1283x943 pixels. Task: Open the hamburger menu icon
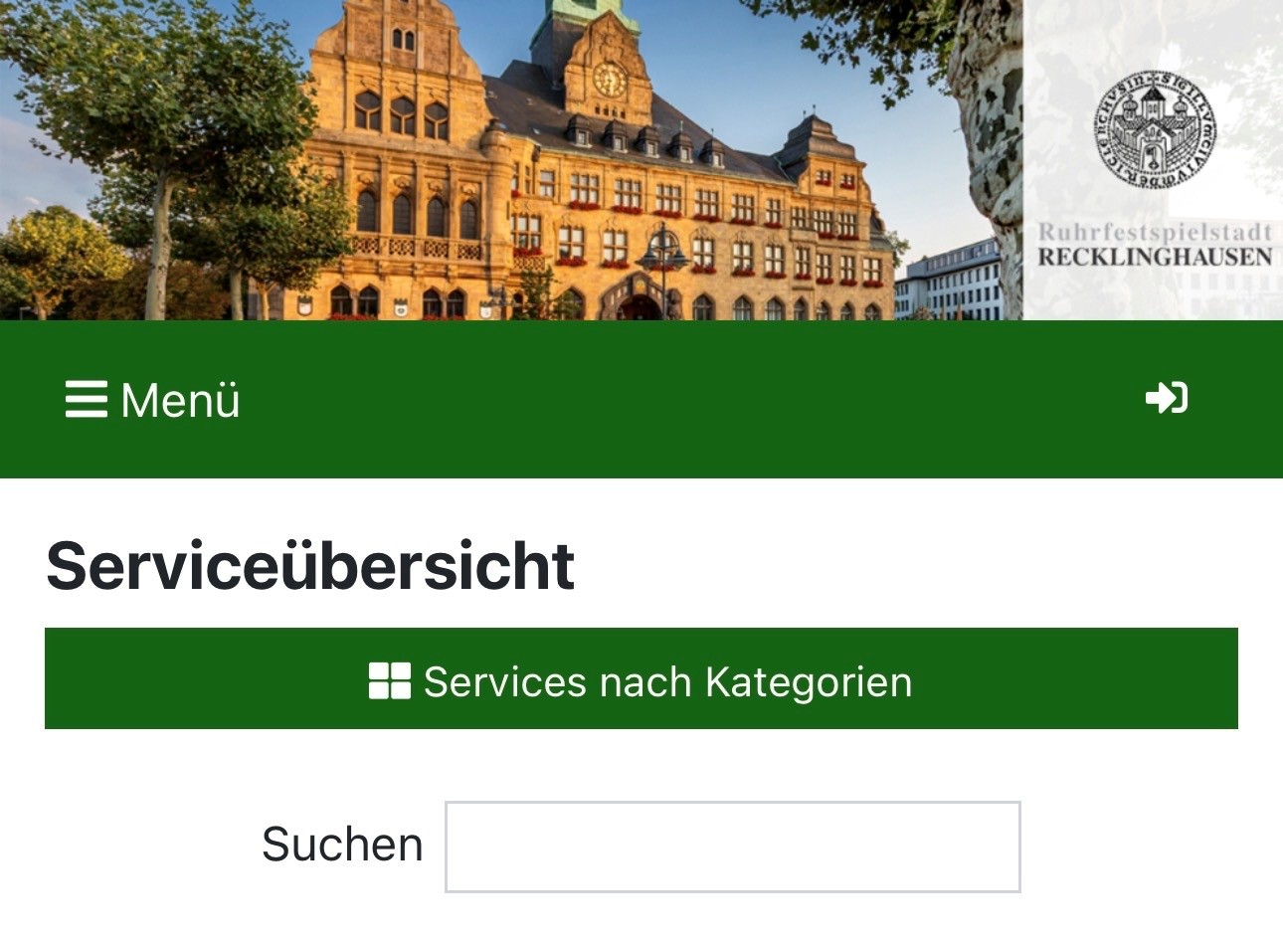click(86, 399)
